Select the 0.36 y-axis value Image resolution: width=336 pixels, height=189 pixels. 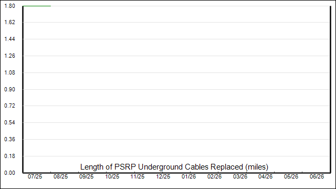tap(9, 139)
